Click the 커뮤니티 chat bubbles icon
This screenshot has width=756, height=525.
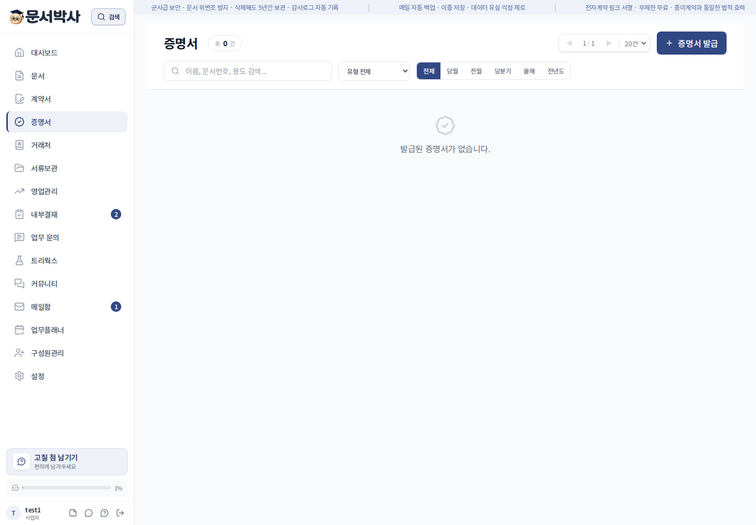tap(19, 283)
